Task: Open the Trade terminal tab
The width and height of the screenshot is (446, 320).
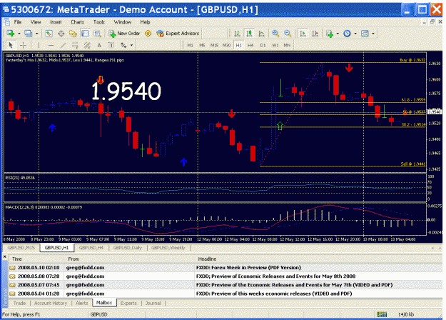Action: 19,303
